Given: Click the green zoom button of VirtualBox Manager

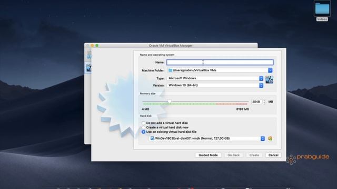Looking at the screenshot, I should 97,46.
